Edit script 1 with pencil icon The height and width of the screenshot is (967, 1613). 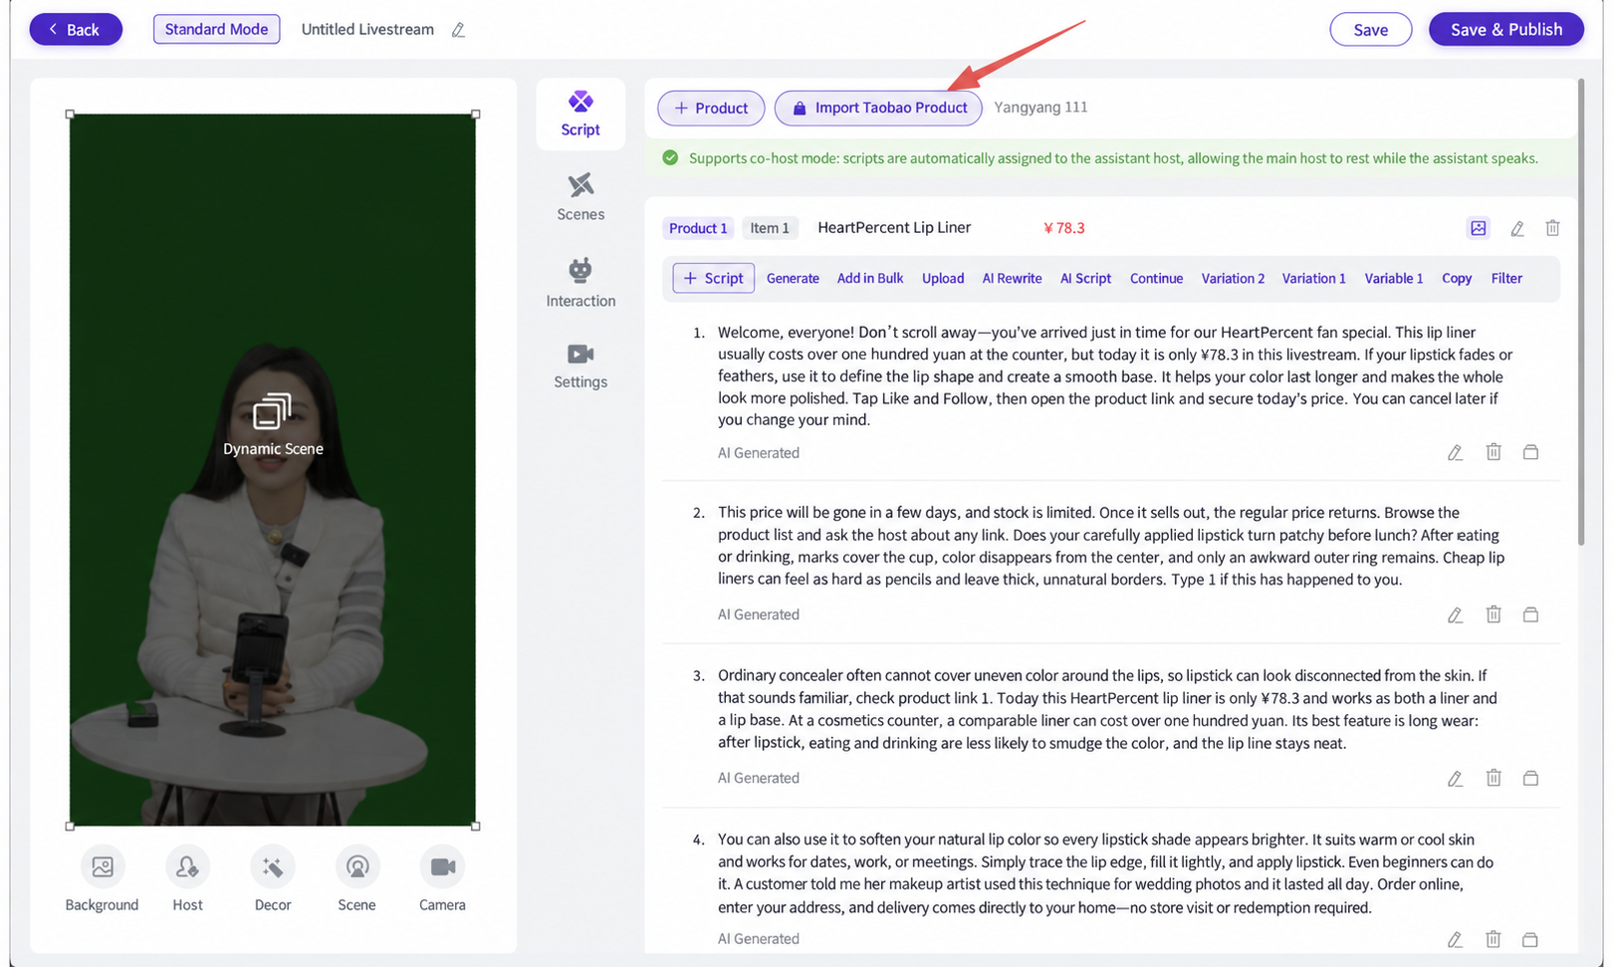pos(1455,452)
